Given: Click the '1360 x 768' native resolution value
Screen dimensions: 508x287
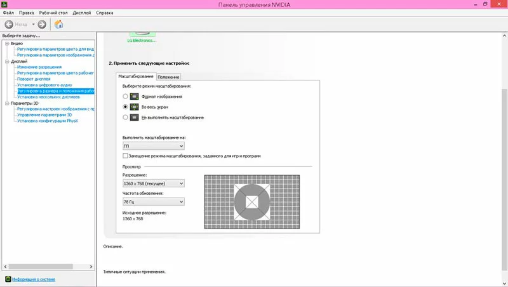Looking at the screenshot, I should [x=133, y=219].
